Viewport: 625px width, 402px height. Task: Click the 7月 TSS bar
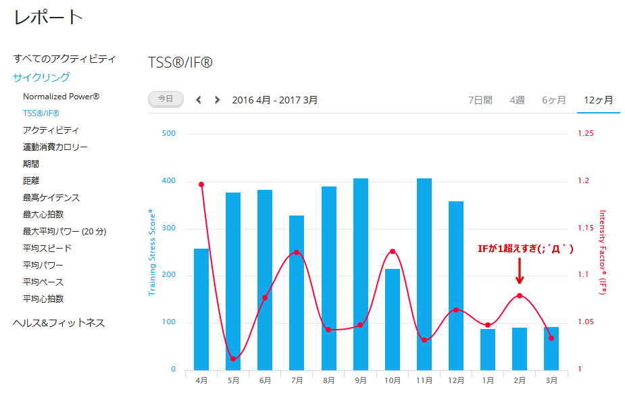tap(297, 293)
